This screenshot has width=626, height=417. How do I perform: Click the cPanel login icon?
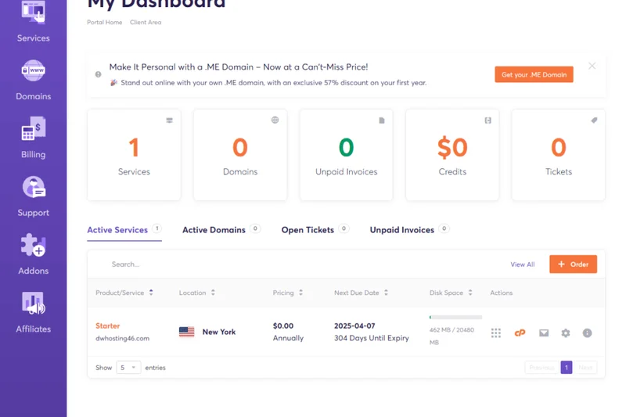tap(520, 333)
